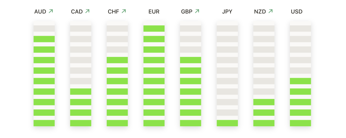
Task: Click the up-right arrow next to AUD
Action: [x=51, y=11]
